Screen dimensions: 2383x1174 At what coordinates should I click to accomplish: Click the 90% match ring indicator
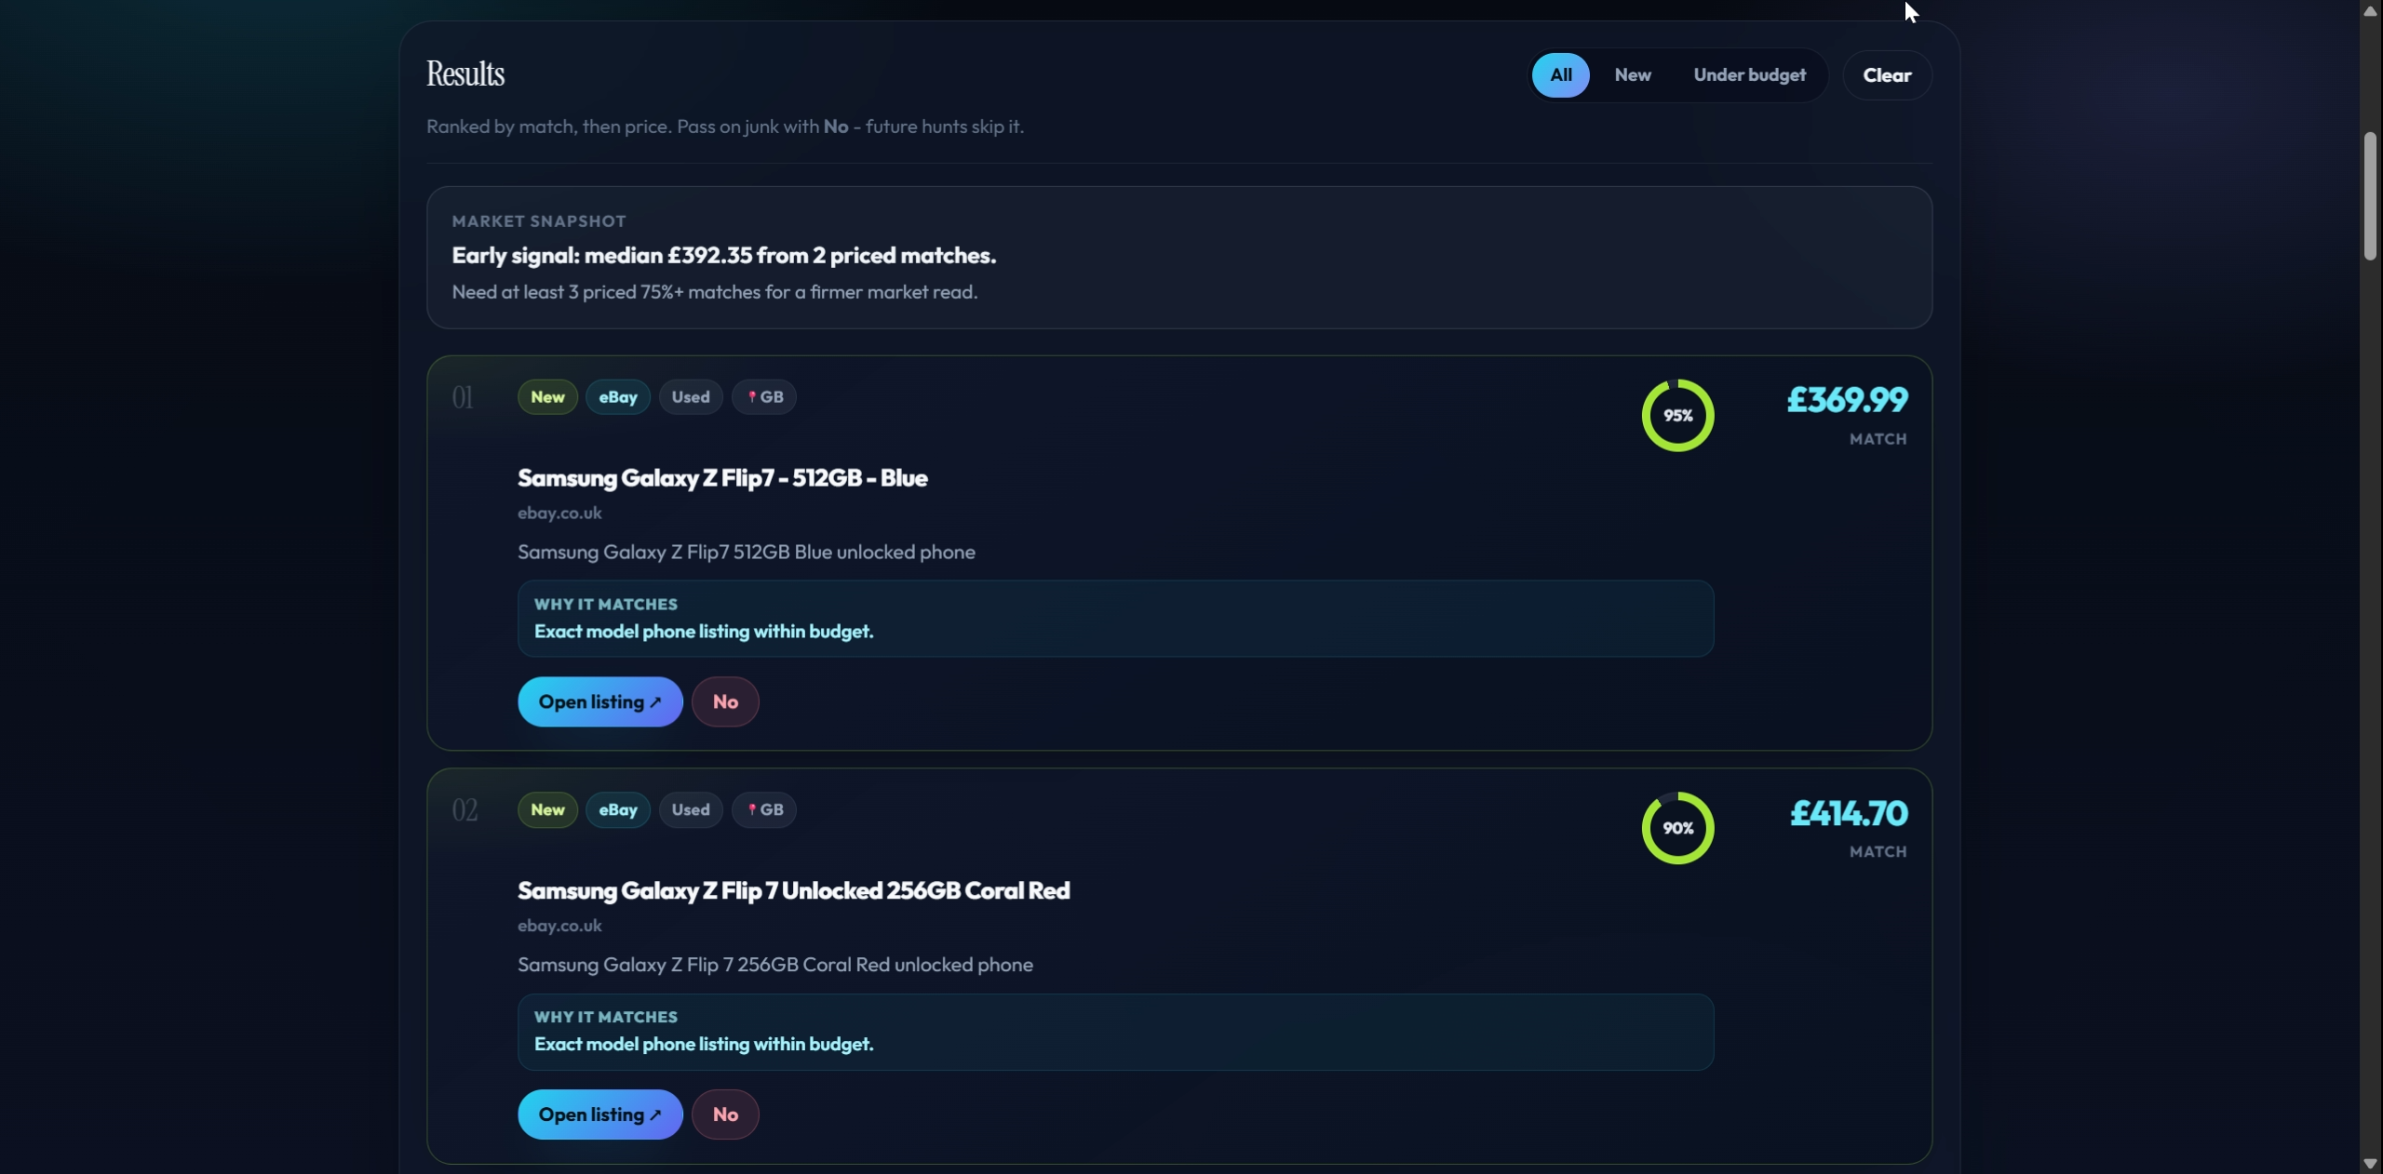point(1677,828)
